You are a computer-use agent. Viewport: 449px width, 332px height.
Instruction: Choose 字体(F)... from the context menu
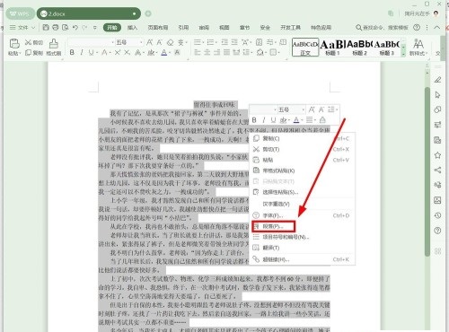point(302,215)
